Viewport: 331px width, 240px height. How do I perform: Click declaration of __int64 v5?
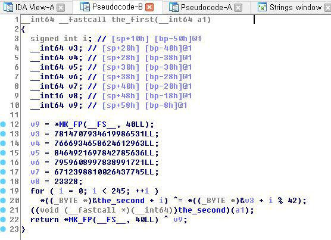57,67
